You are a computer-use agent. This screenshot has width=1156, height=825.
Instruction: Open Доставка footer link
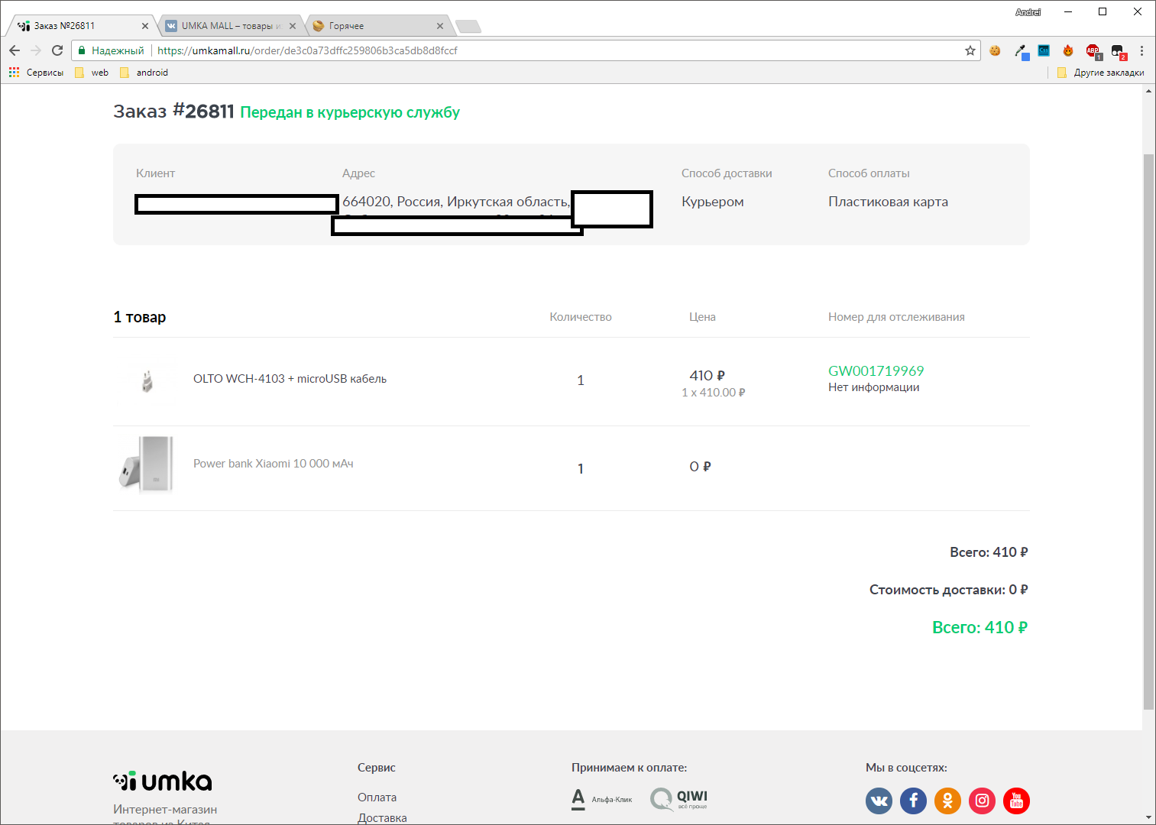382,818
